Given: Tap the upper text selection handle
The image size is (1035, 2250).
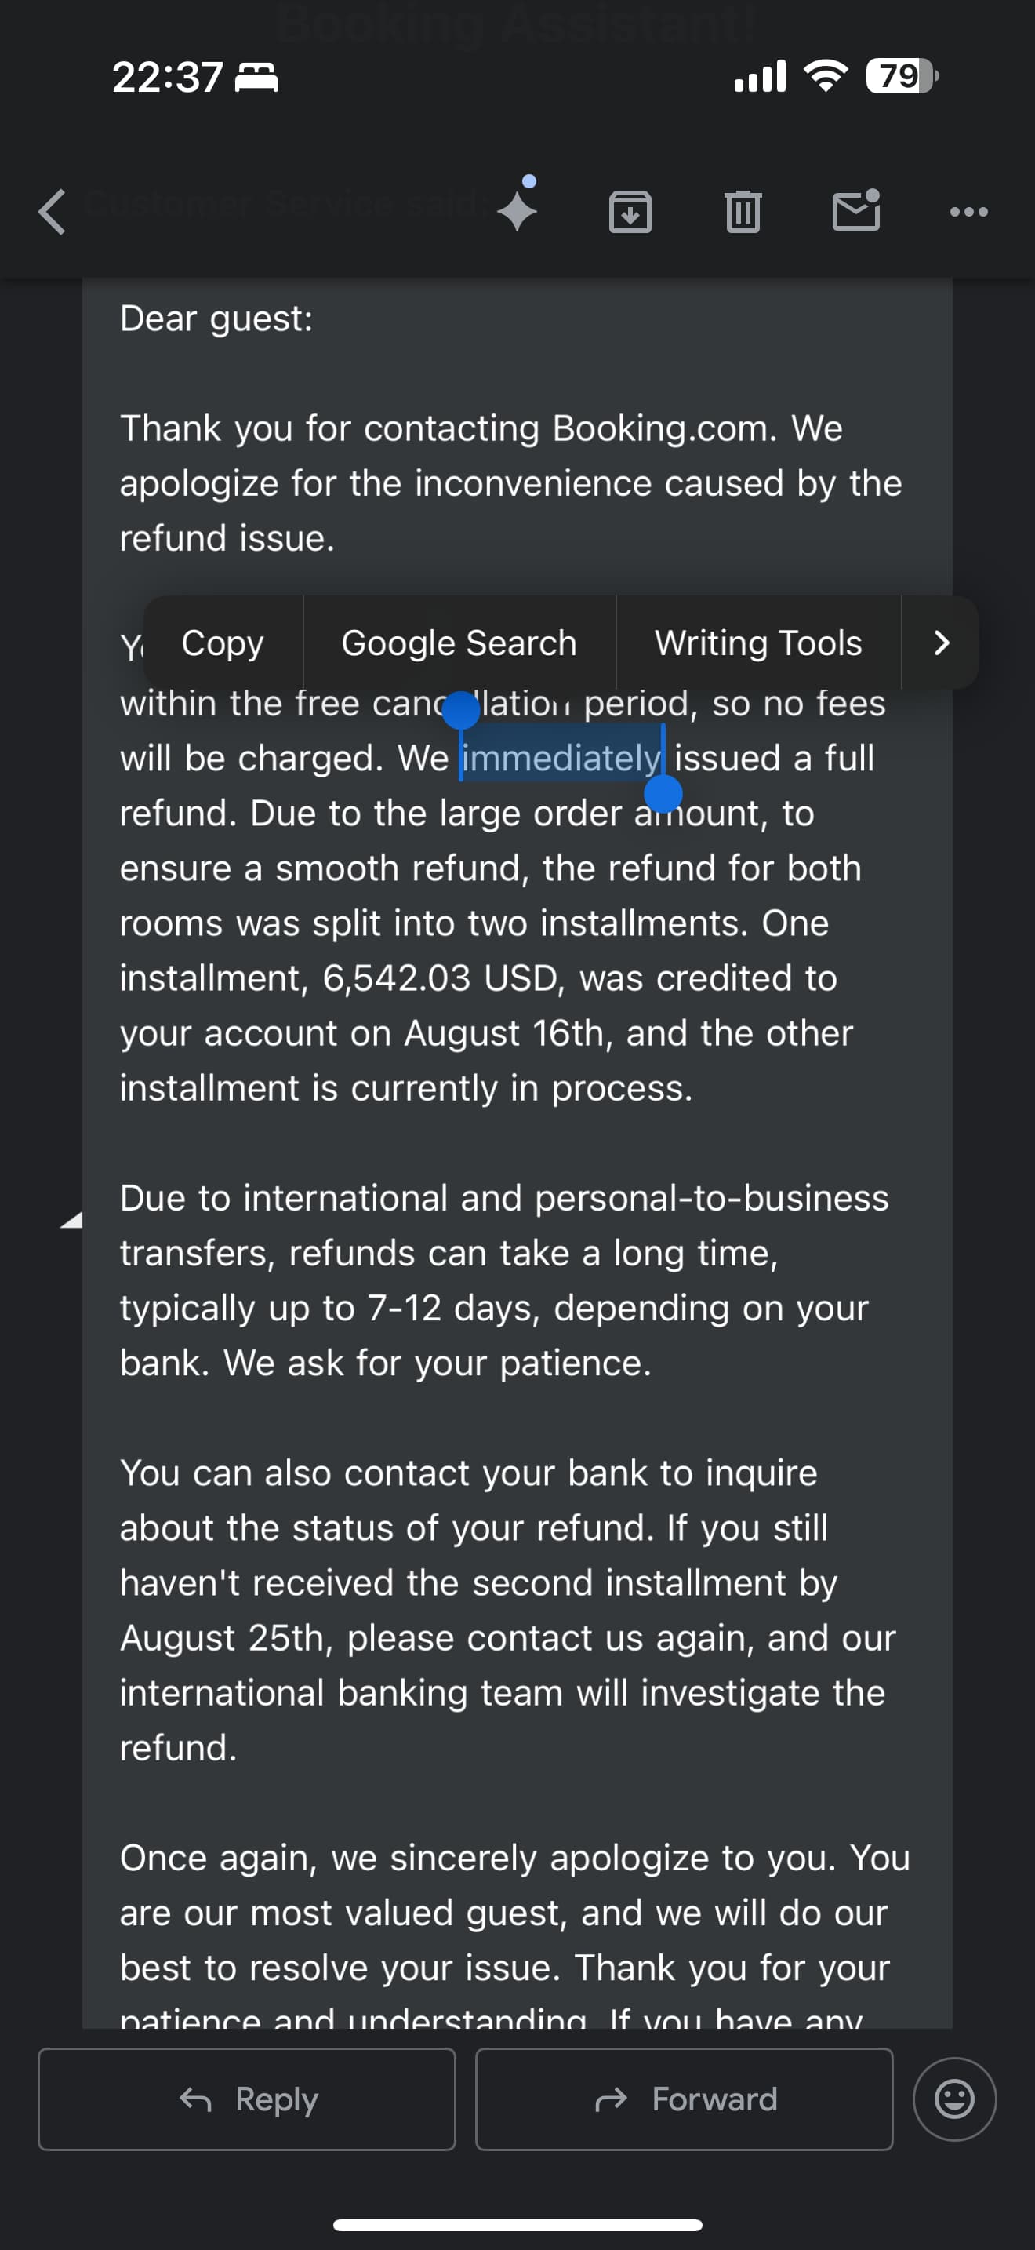Looking at the screenshot, I should [x=461, y=710].
